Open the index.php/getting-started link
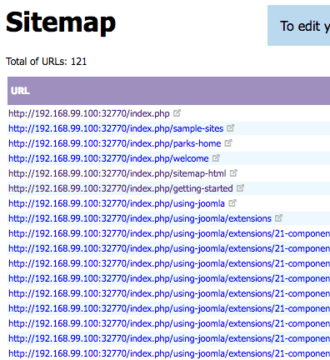The image size is (330, 360). point(121,188)
